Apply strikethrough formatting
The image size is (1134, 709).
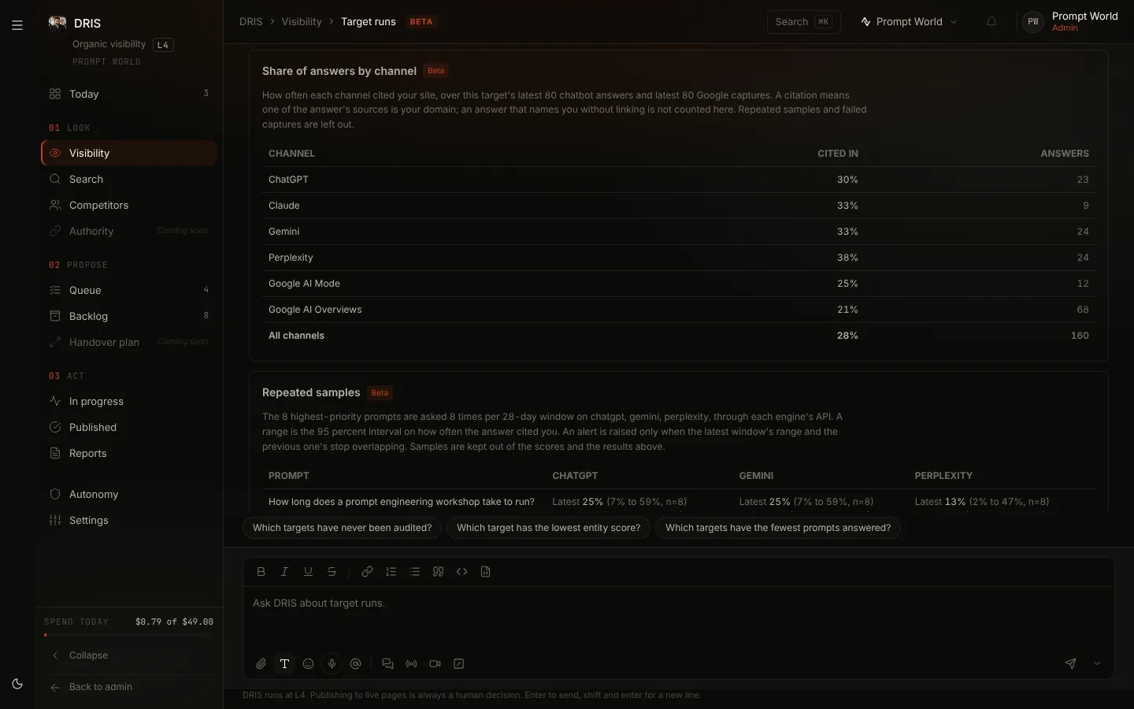(x=332, y=572)
